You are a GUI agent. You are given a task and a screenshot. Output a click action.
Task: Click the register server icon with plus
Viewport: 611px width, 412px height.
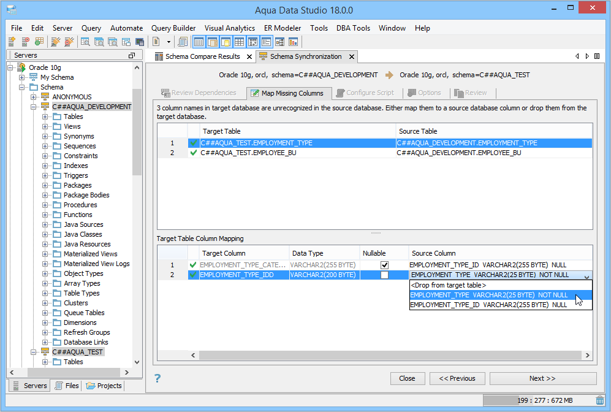point(12,41)
